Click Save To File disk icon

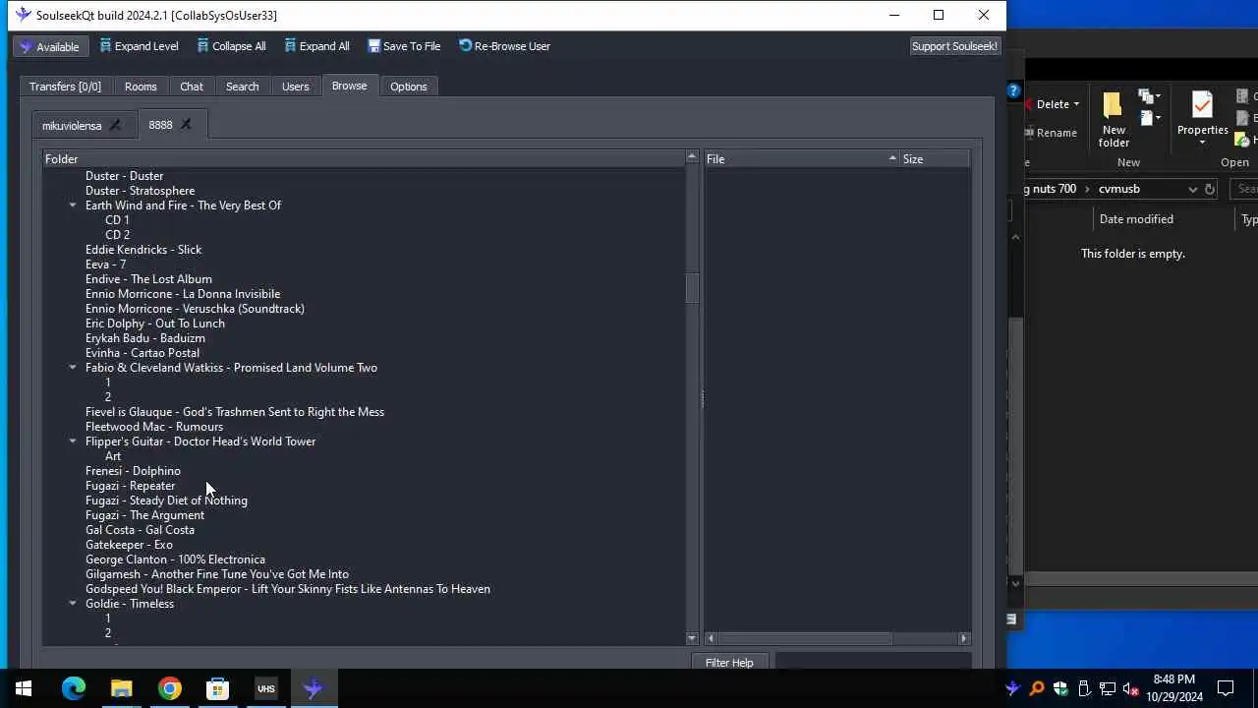[373, 45]
